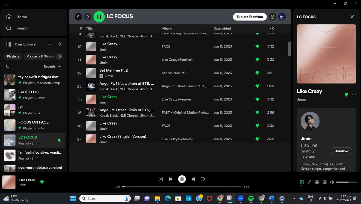
Task: Unlike track 17 English Version heart
Action: coord(257,139)
